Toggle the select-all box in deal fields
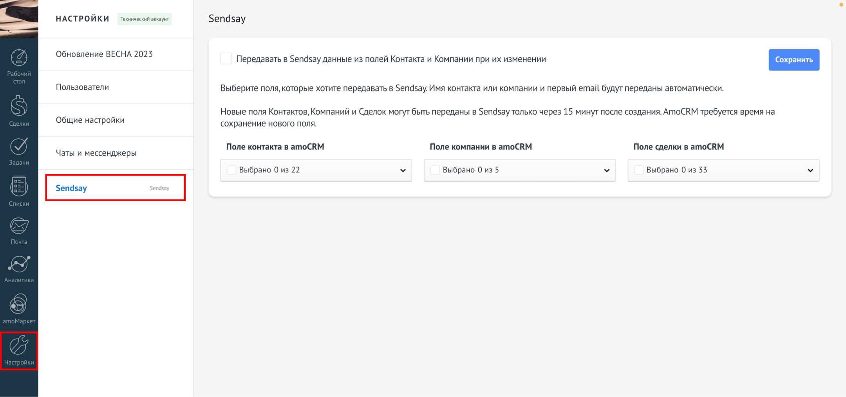The image size is (846, 397). pyautogui.click(x=639, y=170)
